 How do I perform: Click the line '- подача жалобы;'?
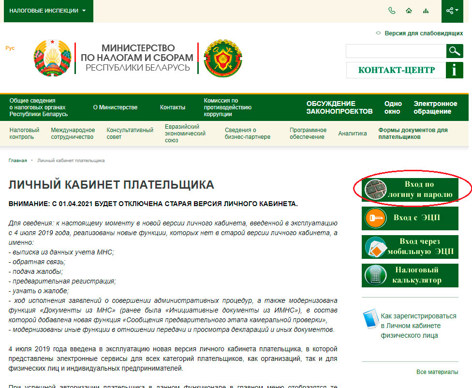(36, 271)
